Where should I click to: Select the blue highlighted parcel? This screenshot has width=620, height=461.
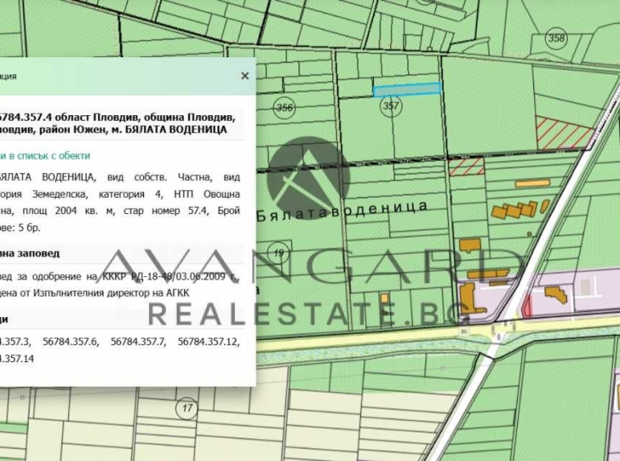407,89
